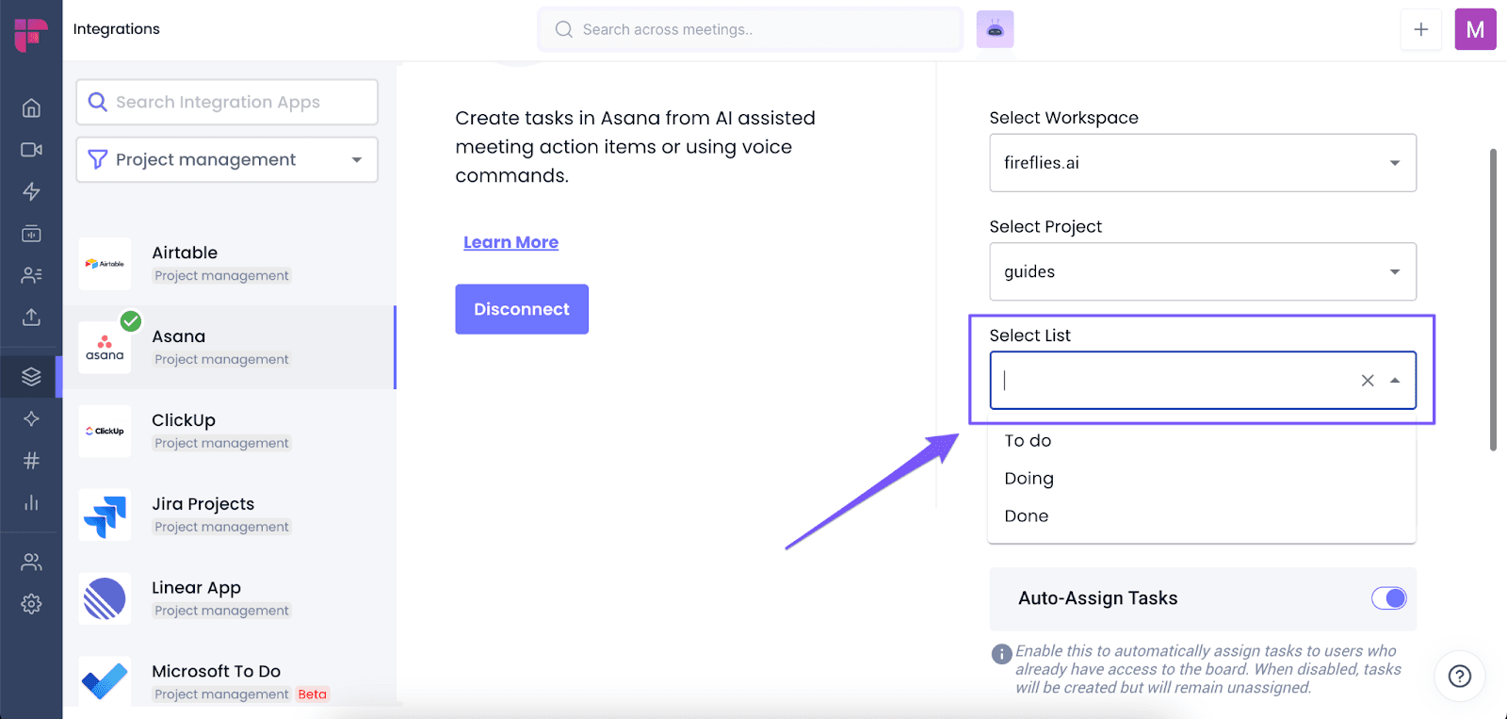Select the ClickUp integration item

pos(229,431)
